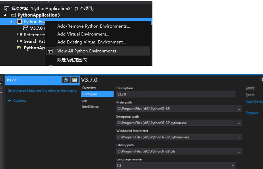Screen dimensions: 263x169
Task: Choose View All Python Environments
Action: click(97, 51)
